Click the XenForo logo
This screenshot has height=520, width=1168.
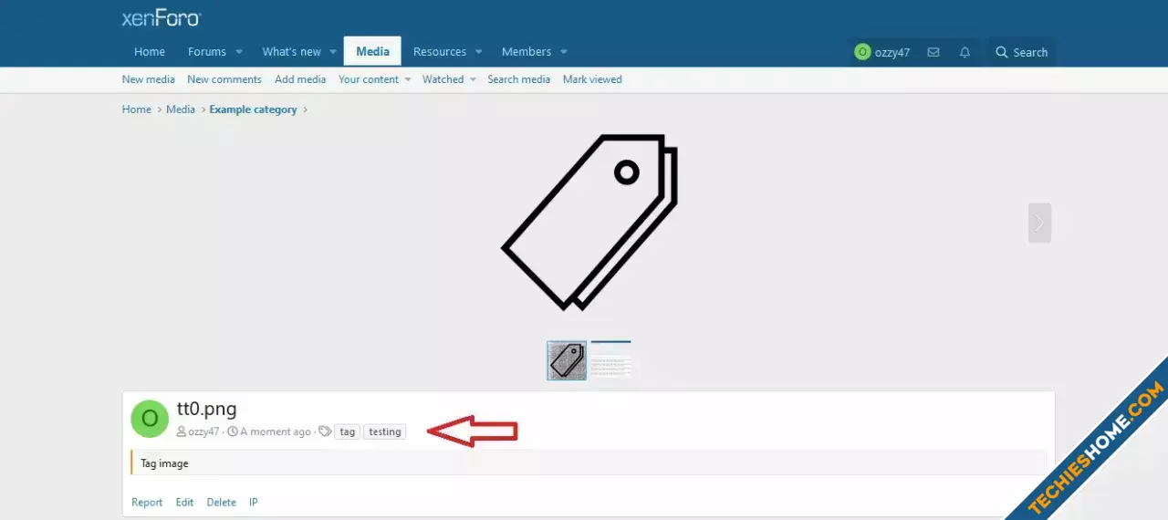(162, 18)
